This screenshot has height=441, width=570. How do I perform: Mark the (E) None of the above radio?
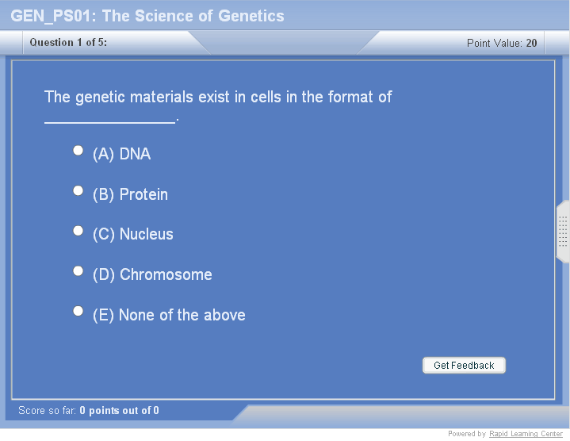[x=78, y=311]
